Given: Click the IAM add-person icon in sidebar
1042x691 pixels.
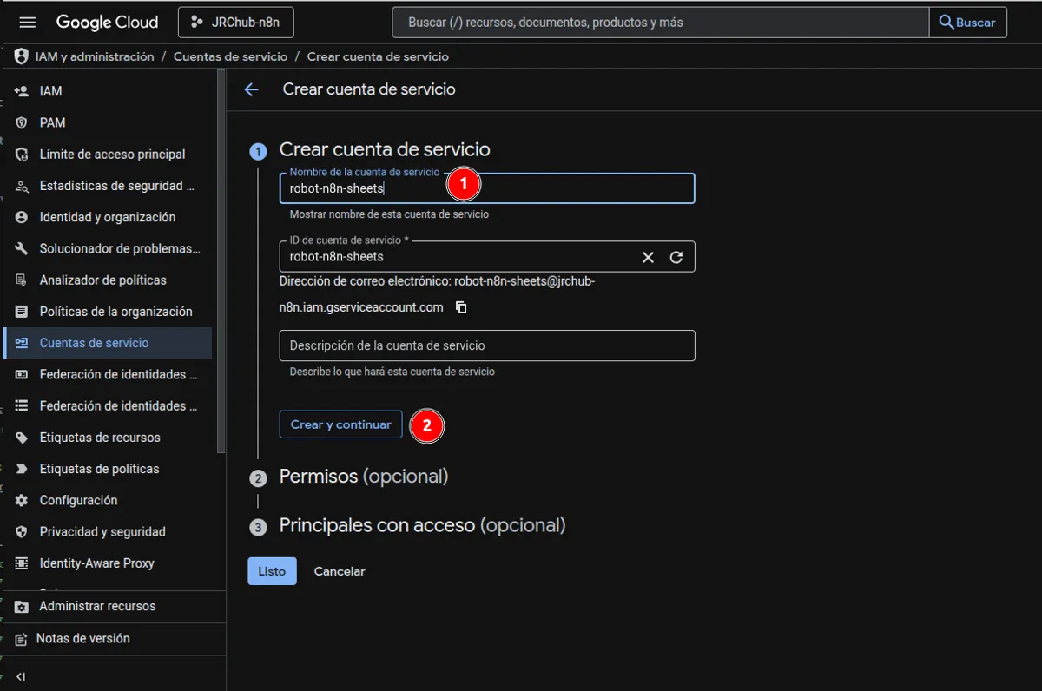Looking at the screenshot, I should (x=22, y=91).
